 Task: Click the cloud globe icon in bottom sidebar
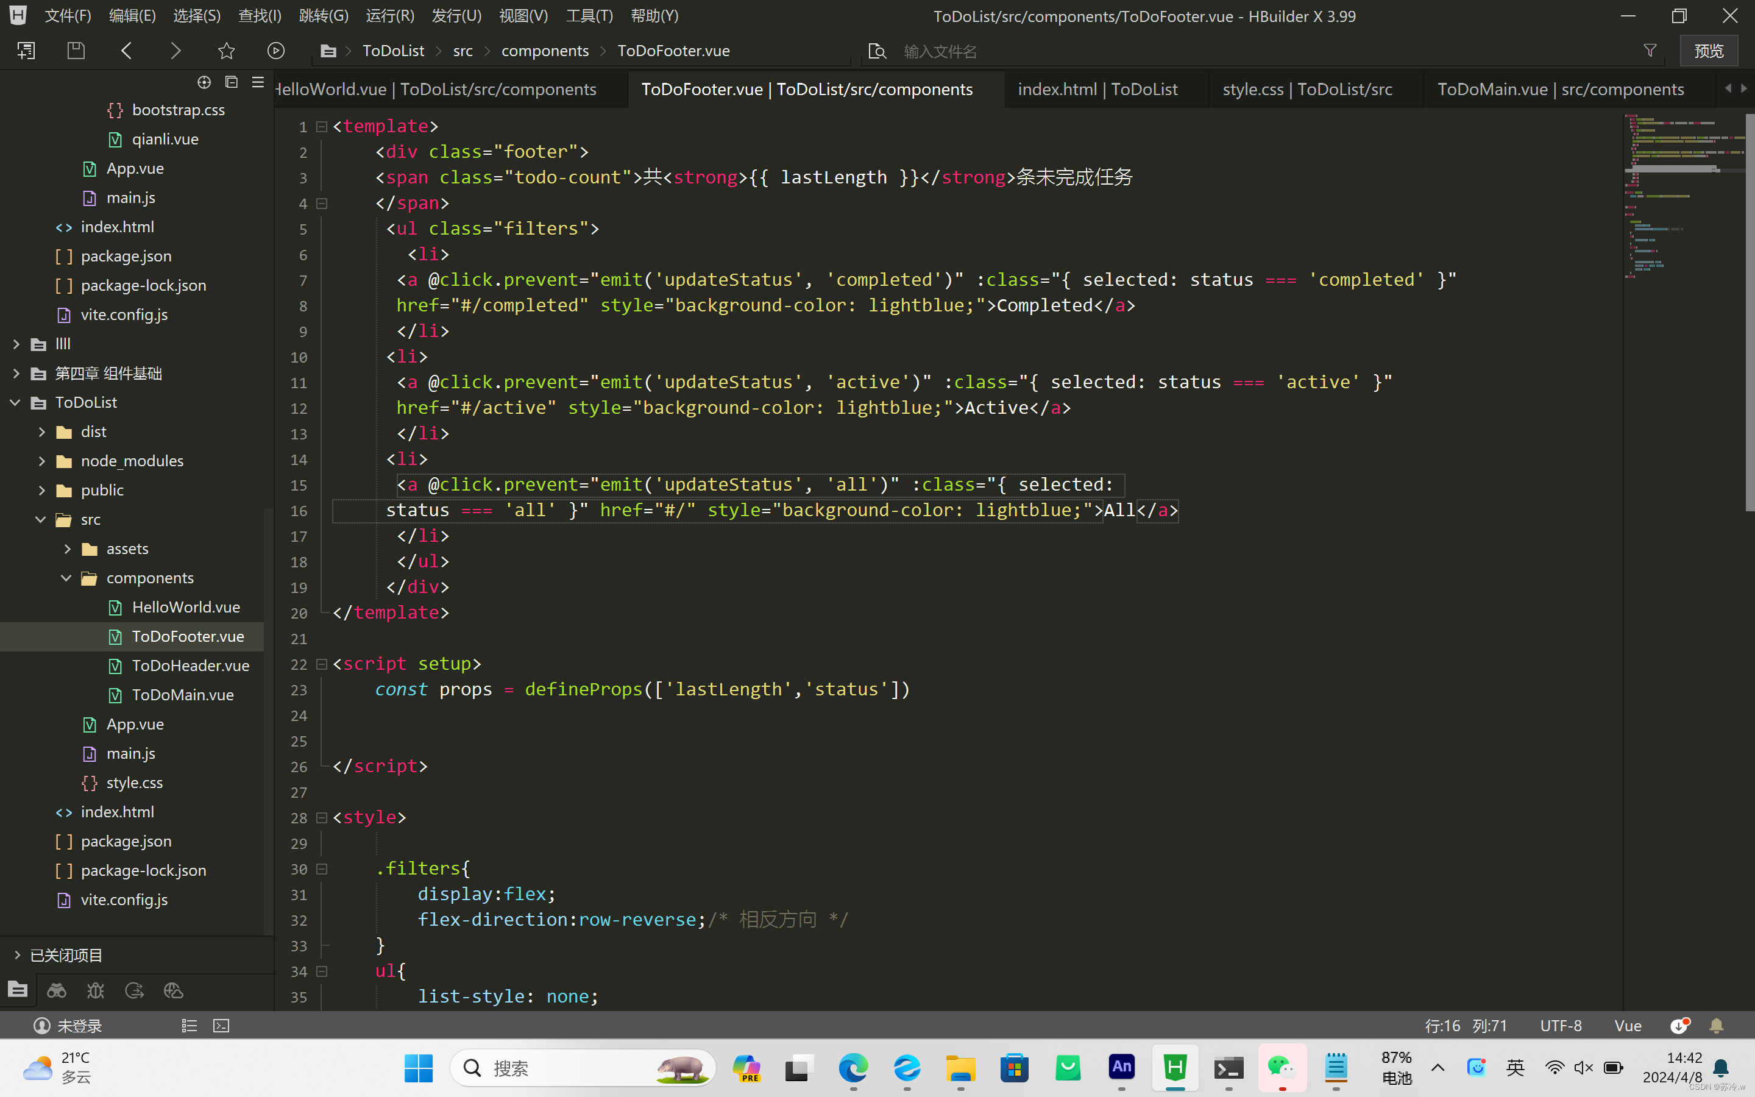coord(173,990)
